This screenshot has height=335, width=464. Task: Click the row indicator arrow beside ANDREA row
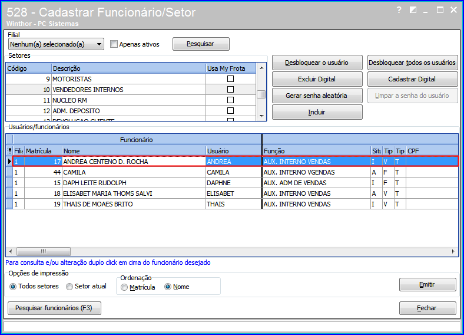tap(9, 162)
